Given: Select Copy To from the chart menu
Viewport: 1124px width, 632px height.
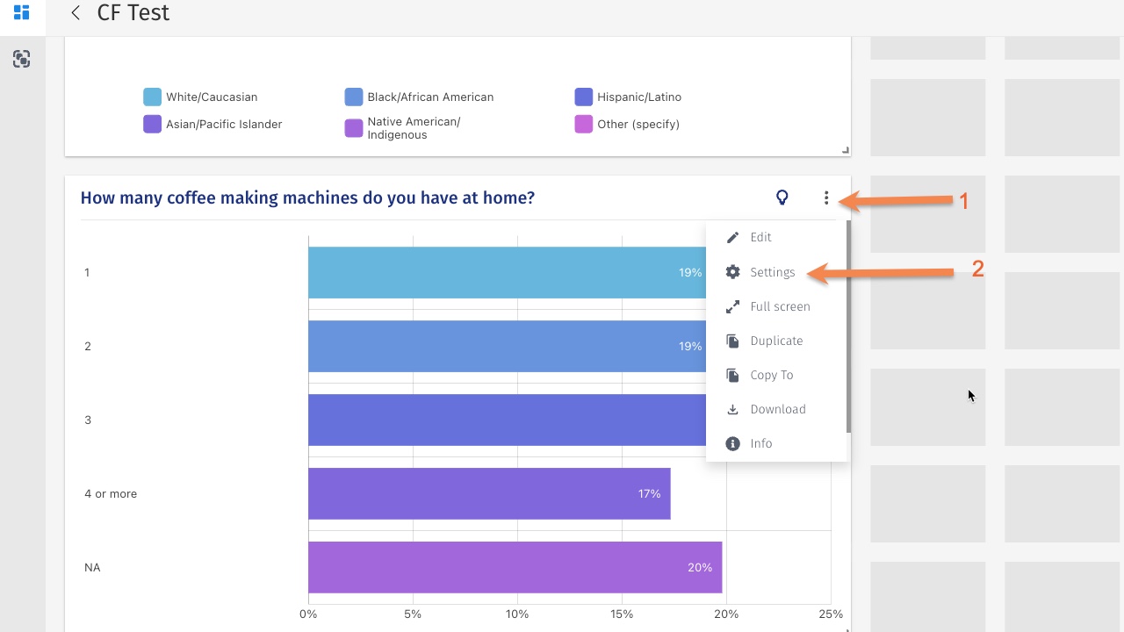Looking at the screenshot, I should 772,375.
